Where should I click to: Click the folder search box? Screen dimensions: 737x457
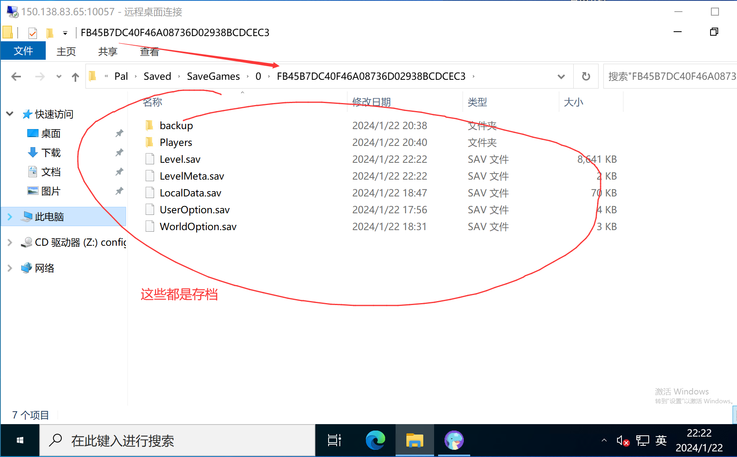[x=670, y=76]
